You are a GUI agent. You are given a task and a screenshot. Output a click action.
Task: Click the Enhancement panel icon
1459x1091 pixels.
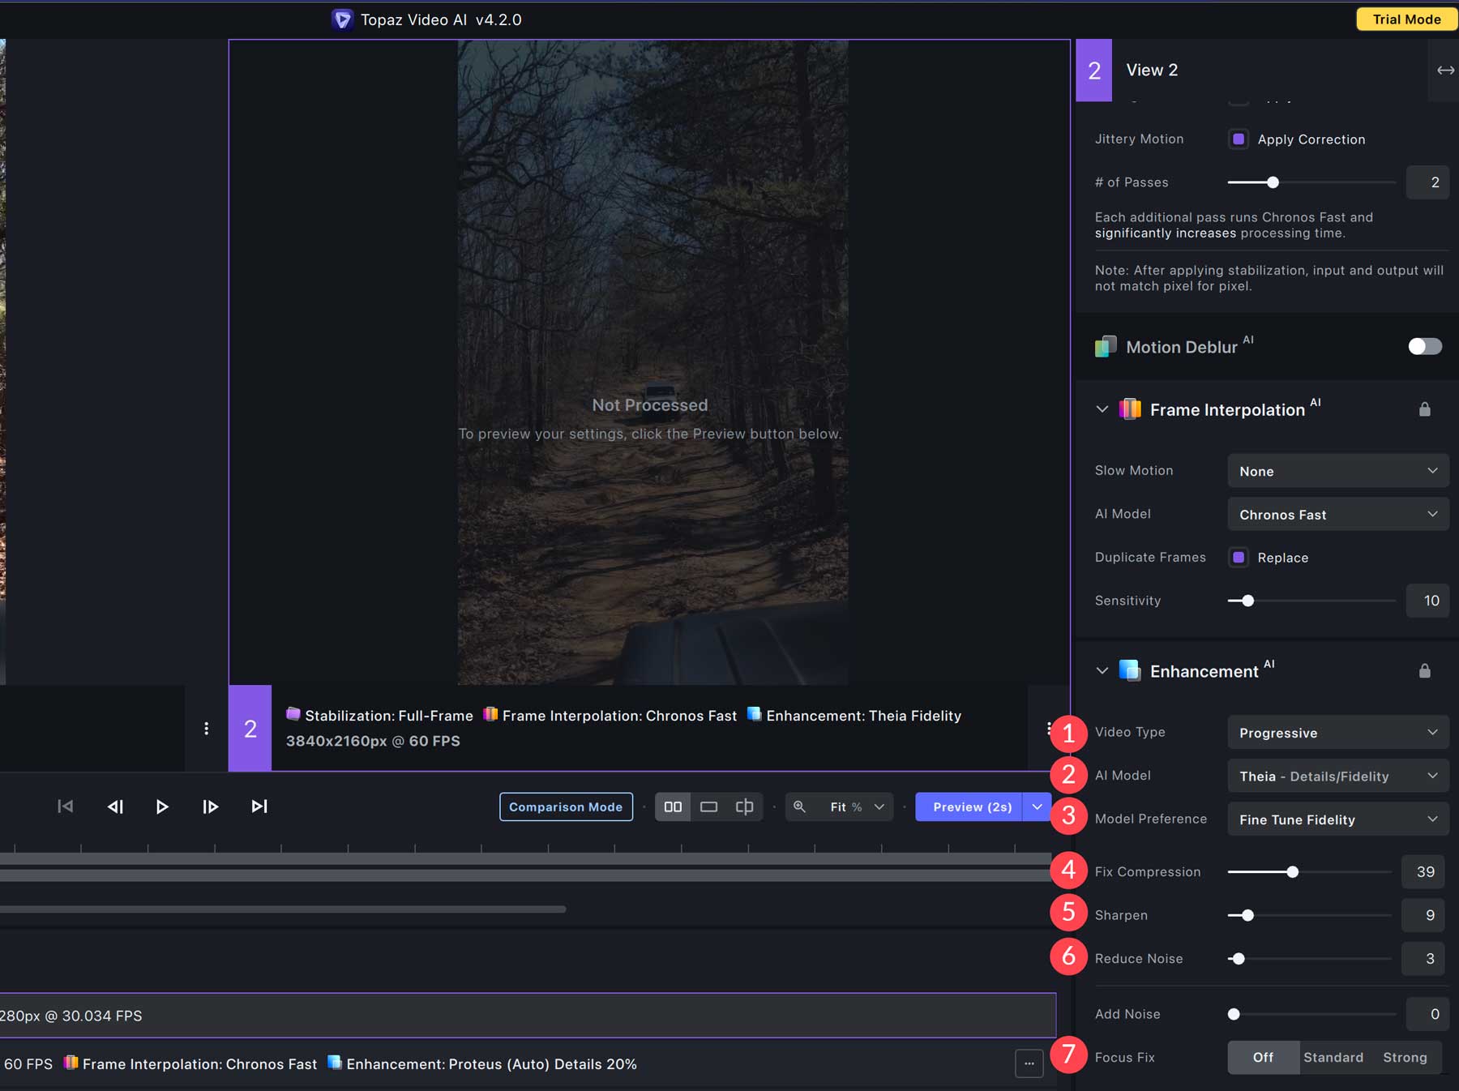pyautogui.click(x=1128, y=670)
